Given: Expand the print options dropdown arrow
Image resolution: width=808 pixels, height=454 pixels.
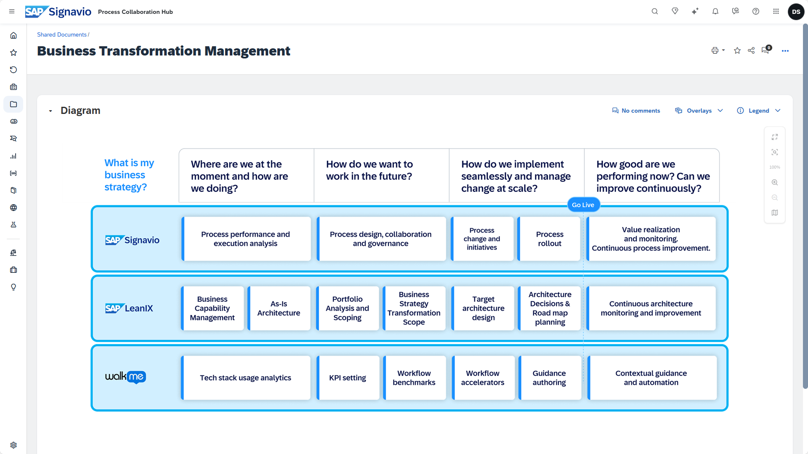Looking at the screenshot, I should pyautogui.click(x=724, y=50).
